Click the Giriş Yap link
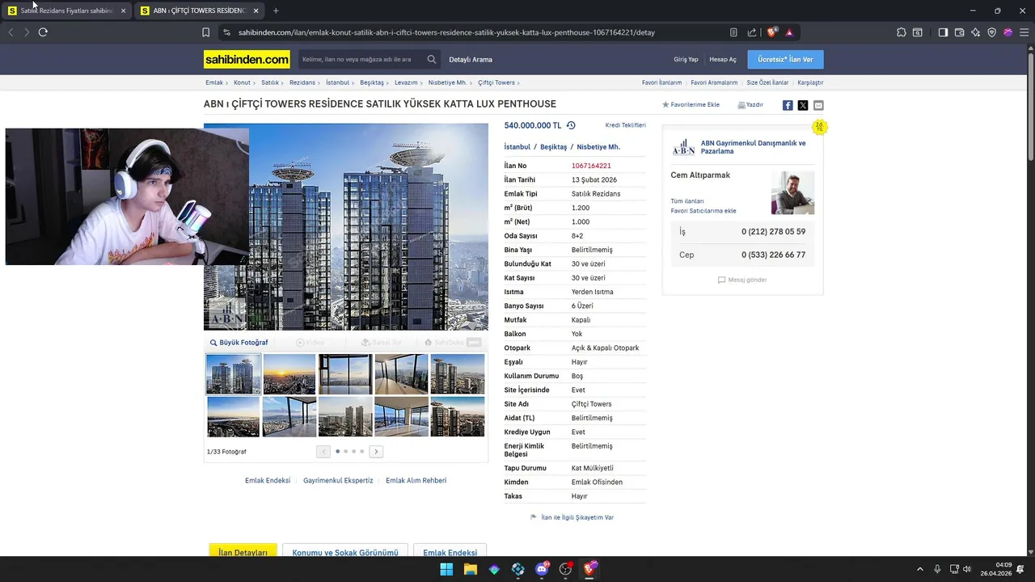 pyautogui.click(x=686, y=59)
